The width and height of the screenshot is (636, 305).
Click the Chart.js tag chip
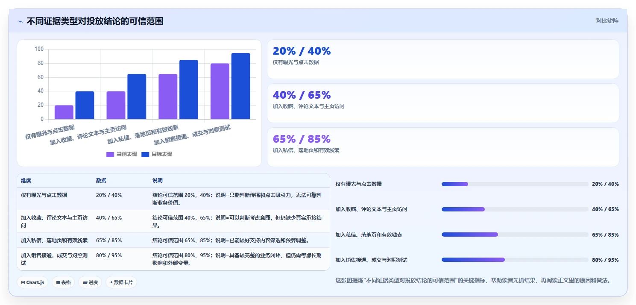click(32, 282)
